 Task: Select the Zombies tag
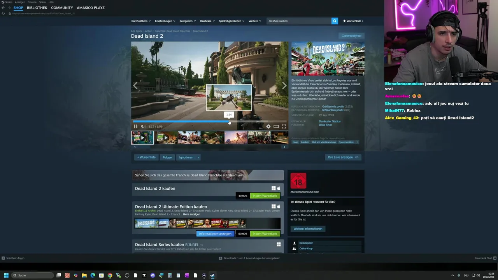click(x=305, y=142)
